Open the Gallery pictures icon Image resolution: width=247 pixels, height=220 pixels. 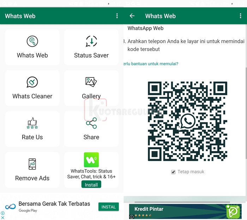pos(91,82)
